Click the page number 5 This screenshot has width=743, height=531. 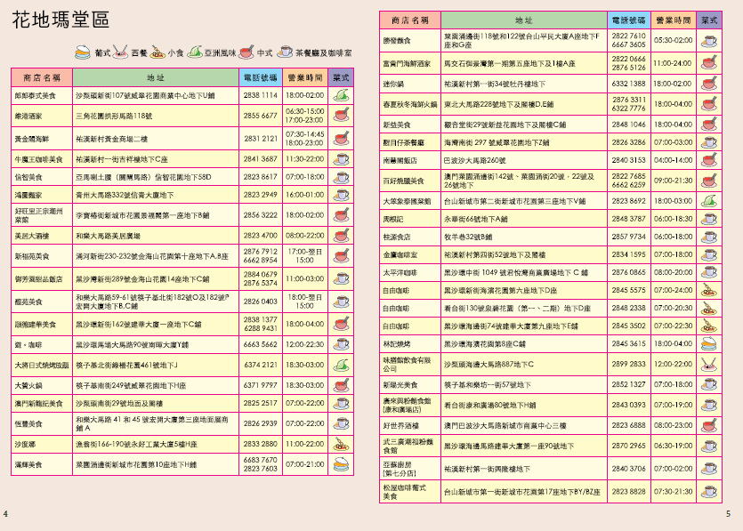728,514
